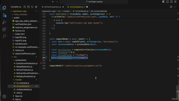Open the Extensions view
This screenshot has height=101, width=179.
pos(4,29)
